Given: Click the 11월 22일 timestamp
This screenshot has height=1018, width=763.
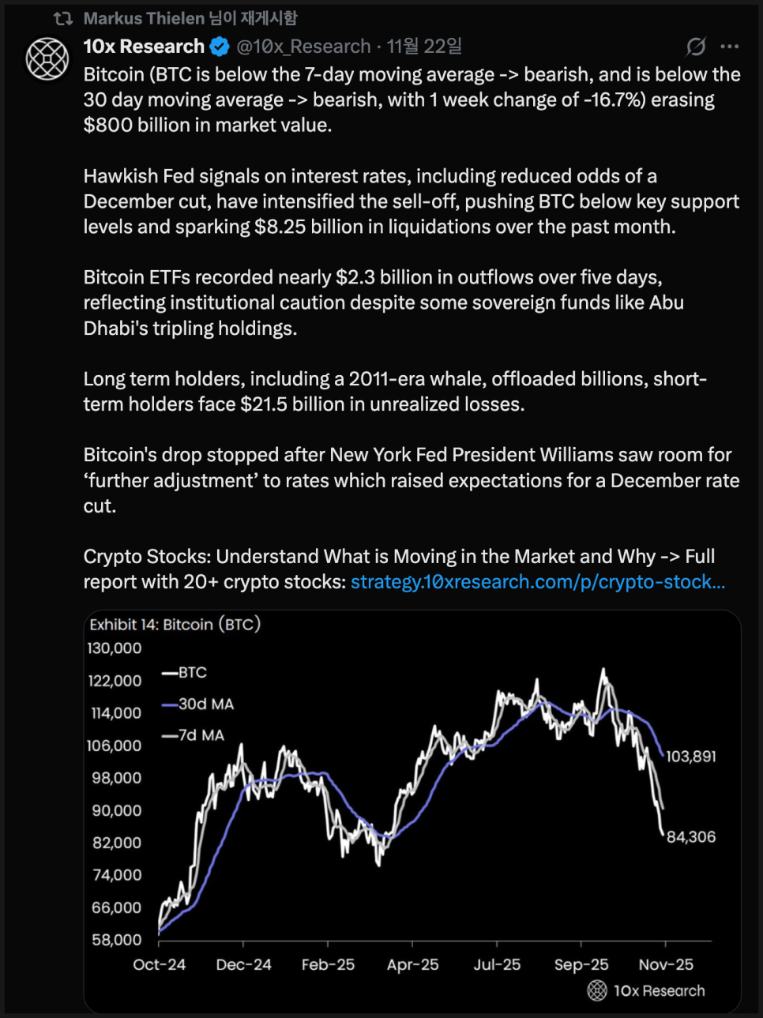Looking at the screenshot, I should coord(424,47).
